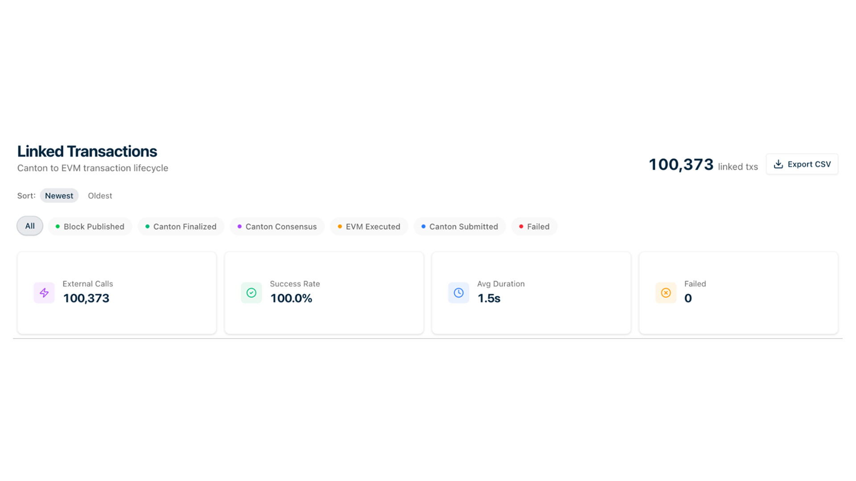Select the Newest sort option
856x481 pixels.
click(x=59, y=196)
